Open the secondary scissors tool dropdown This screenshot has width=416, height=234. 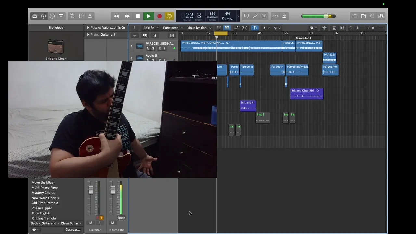click(277, 28)
